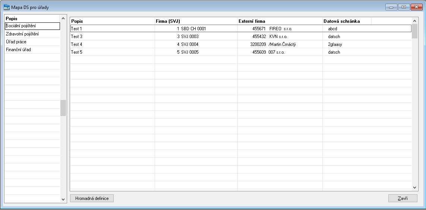426x210 pixels.
Task: Click the KVN s.r.o. external firm cell
Action: coord(280,37)
